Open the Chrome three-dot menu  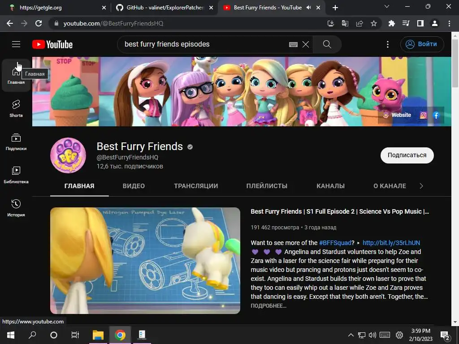pos(449,23)
